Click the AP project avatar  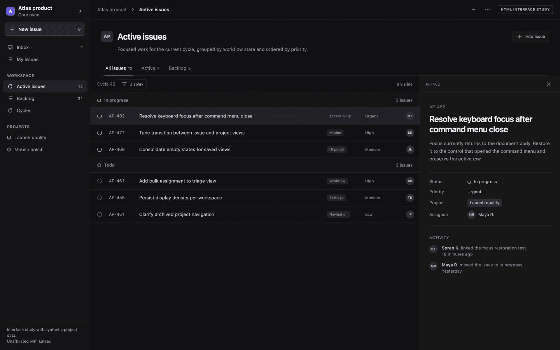[x=107, y=37]
